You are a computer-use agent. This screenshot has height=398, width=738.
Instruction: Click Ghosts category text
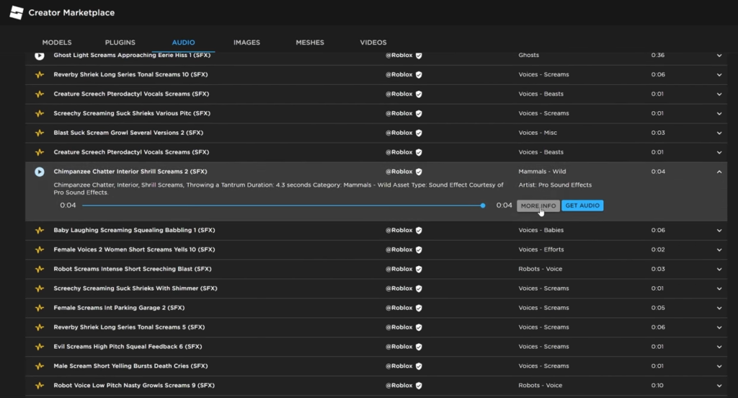[x=528, y=56]
